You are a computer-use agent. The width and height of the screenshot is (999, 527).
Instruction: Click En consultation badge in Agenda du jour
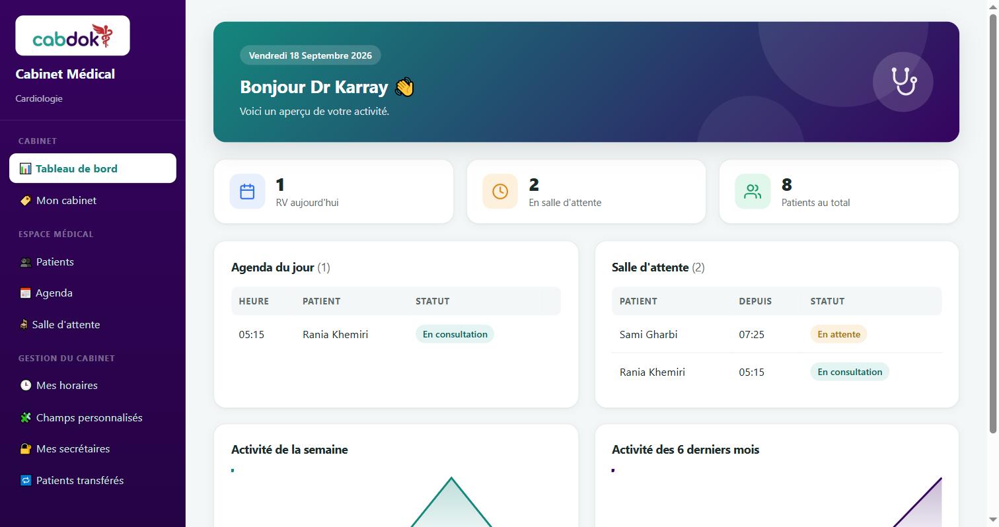pos(455,334)
